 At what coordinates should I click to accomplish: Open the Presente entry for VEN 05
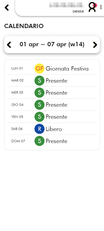click(x=57, y=117)
